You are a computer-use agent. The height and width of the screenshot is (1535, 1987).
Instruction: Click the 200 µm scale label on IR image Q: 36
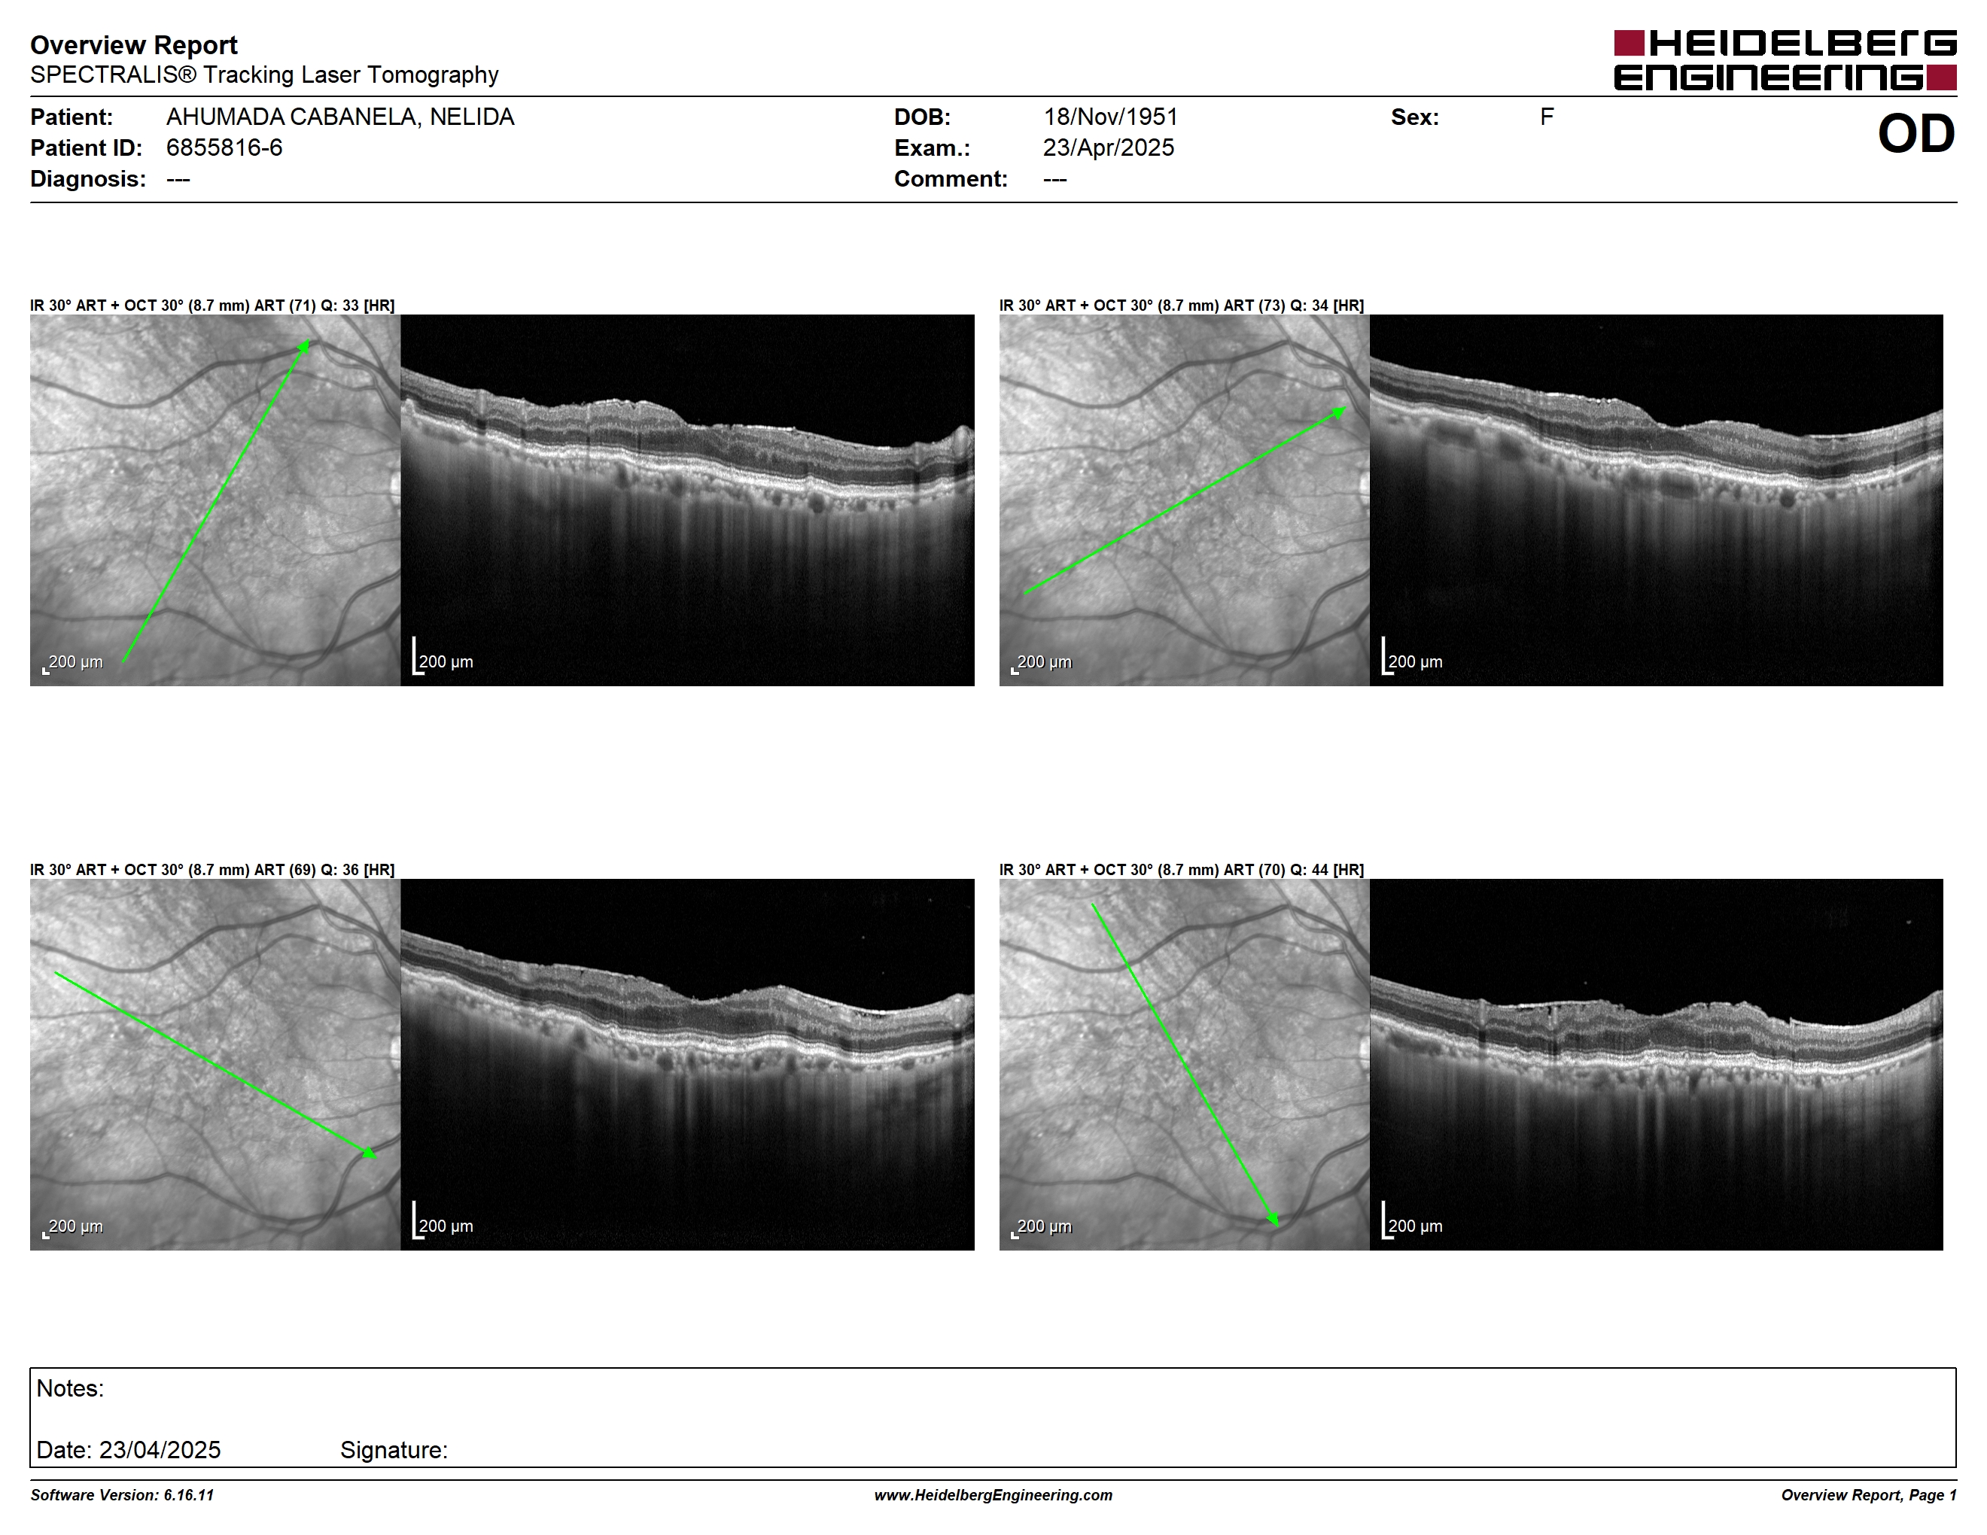(x=75, y=1226)
